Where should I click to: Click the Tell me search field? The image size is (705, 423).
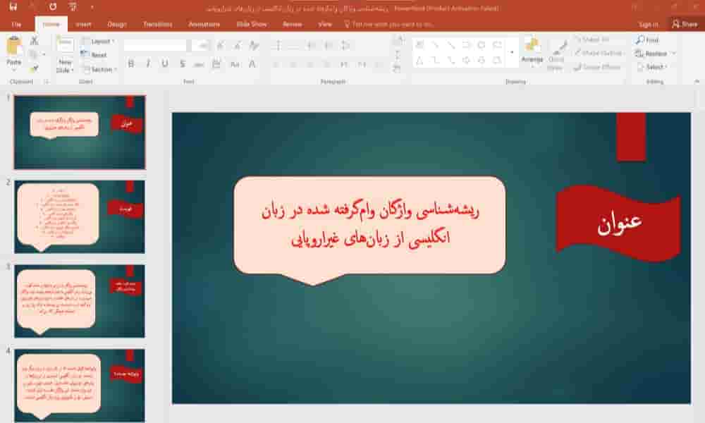tap(391, 24)
